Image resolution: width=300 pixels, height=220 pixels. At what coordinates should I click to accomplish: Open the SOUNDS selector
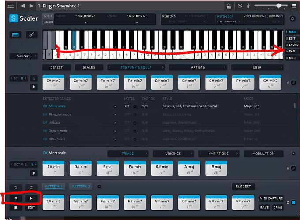pos(23,56)
